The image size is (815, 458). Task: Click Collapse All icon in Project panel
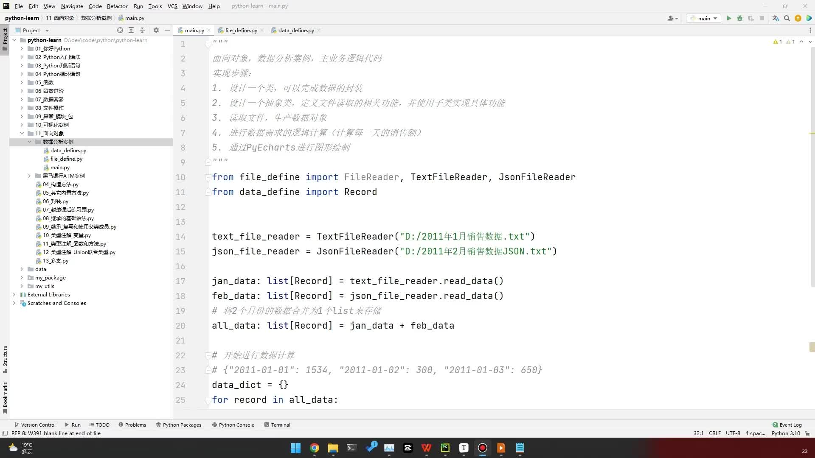pos(142,30)
